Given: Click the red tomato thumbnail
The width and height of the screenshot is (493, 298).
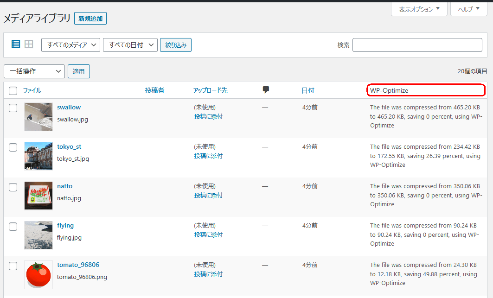Looking at the screenshot, I should pos(38,275).
